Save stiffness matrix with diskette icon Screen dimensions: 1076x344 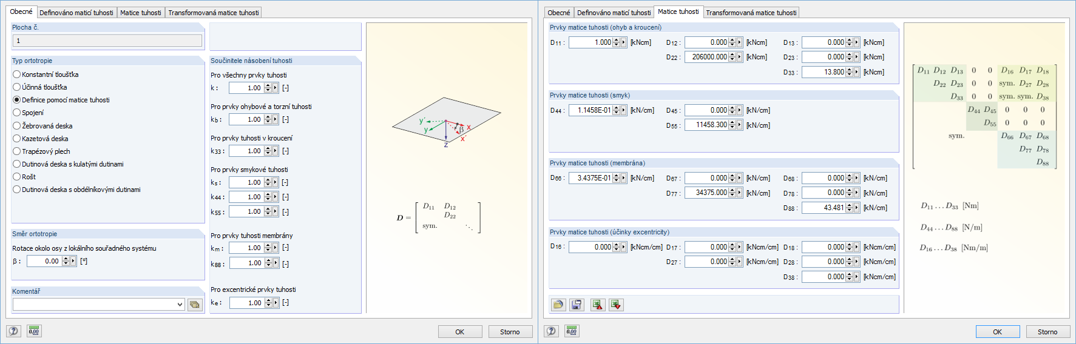(x=577, y=305)
